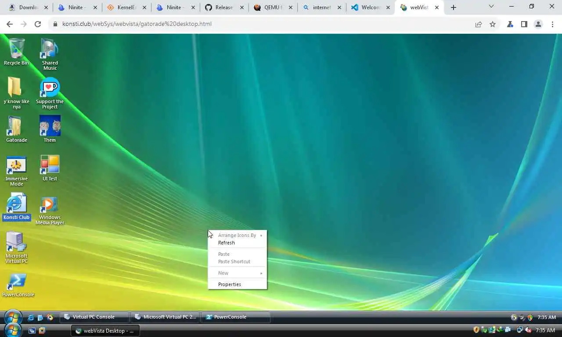Image resolution: width=562 pixels, height=337 pixels.
Task: Choose Refresh from the context menu
Action: coord(238,243)
